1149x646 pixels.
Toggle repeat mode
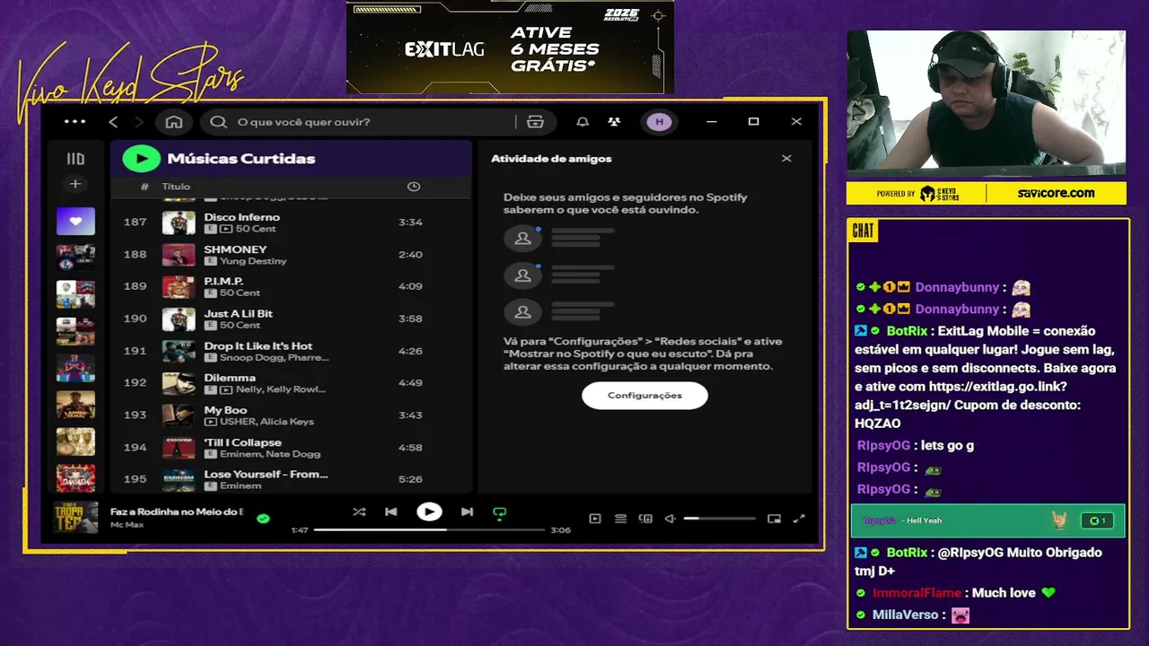500,513
